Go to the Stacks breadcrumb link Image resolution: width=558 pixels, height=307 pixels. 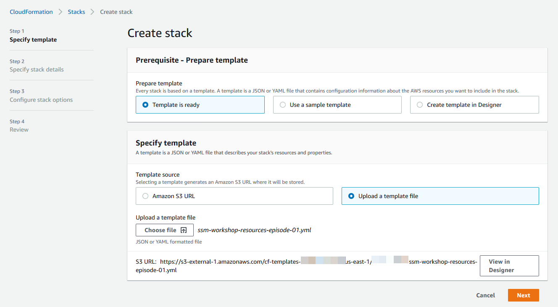[76, 12]
